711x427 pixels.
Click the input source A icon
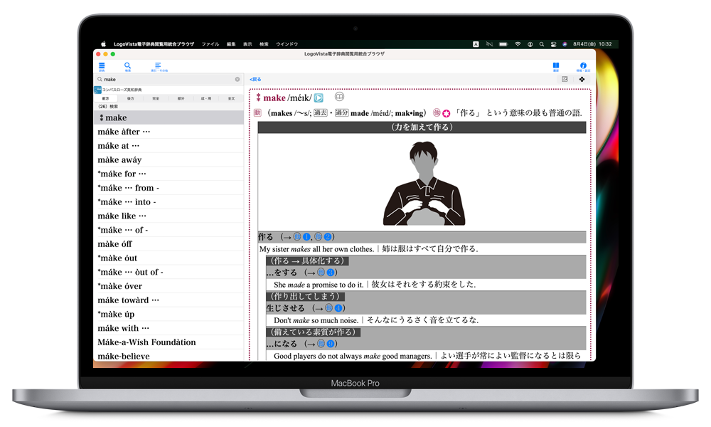point(476,44)
